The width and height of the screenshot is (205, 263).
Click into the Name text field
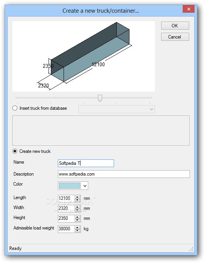click(x=86, y=163)
